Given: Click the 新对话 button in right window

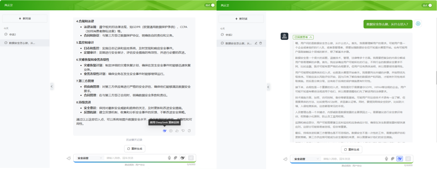Looking at the screenshot, I should click(241, 19).
